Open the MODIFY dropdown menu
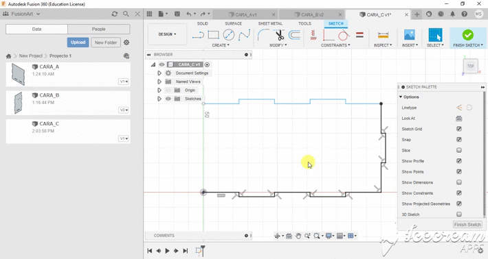Image resolution: width=488 pixels, height=259 pixels. point(278,45)
